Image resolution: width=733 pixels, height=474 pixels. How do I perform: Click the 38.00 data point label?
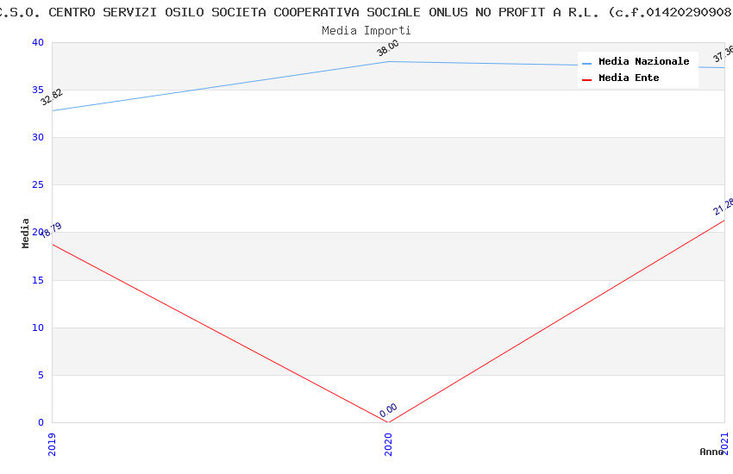click(388, 48)
